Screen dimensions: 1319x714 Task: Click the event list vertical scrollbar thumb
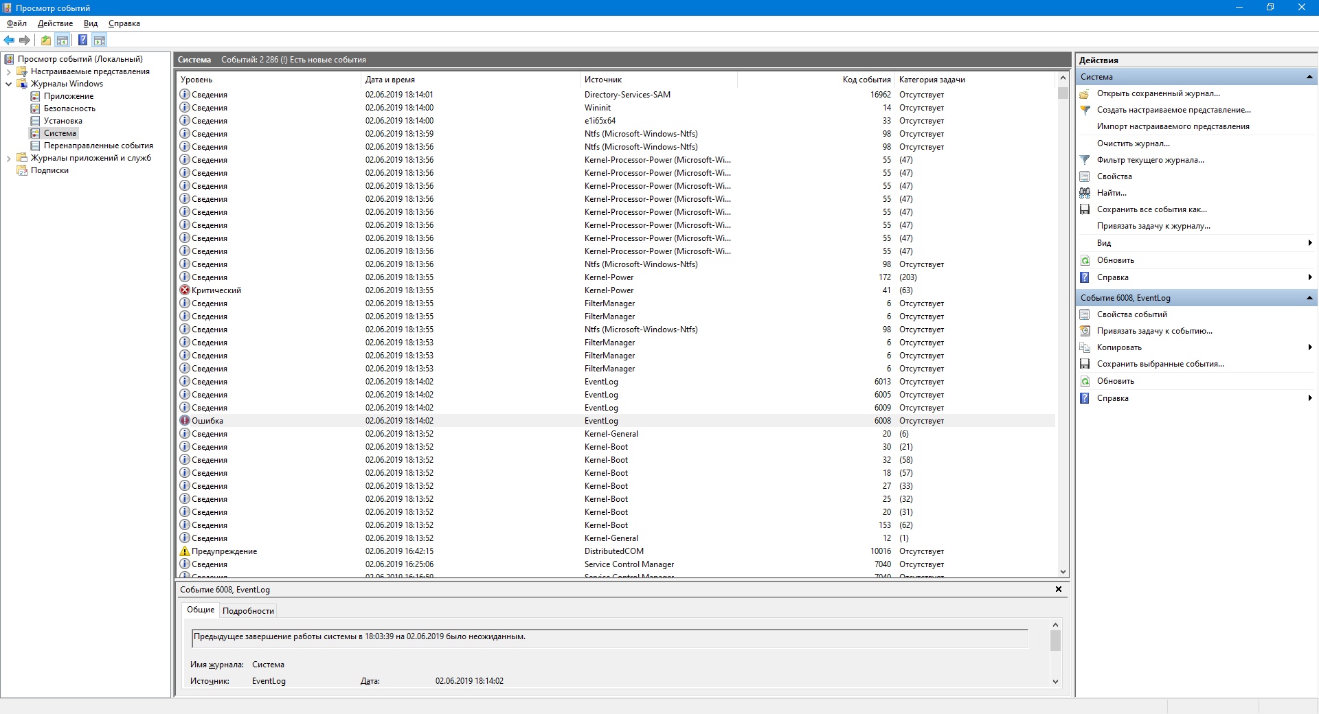pos(1063,93)
